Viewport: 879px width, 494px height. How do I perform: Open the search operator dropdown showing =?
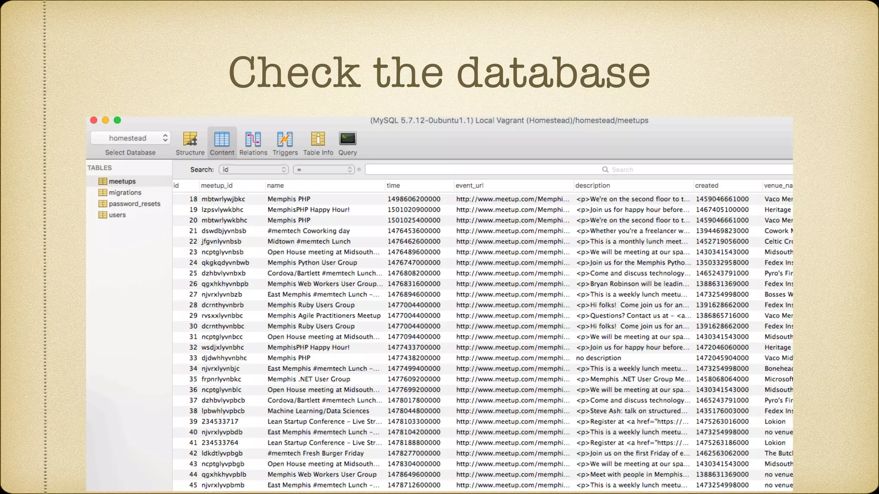tap(324, 170)
